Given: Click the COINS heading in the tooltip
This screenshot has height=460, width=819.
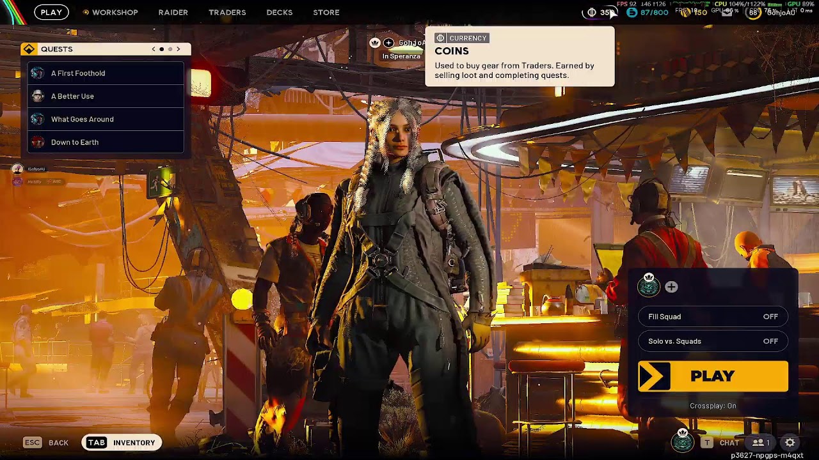Looking at the screenshot, I should (x=452, y=51).
